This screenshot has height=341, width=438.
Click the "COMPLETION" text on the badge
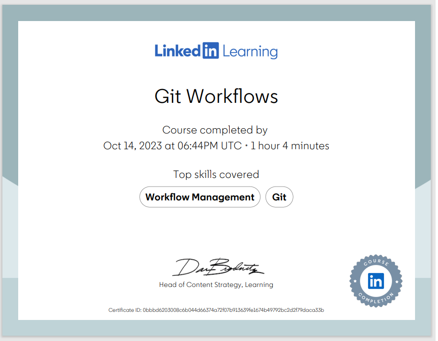pyautogui.click(x=376, y=299)
